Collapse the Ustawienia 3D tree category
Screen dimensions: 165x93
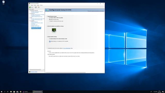[29, 14]
